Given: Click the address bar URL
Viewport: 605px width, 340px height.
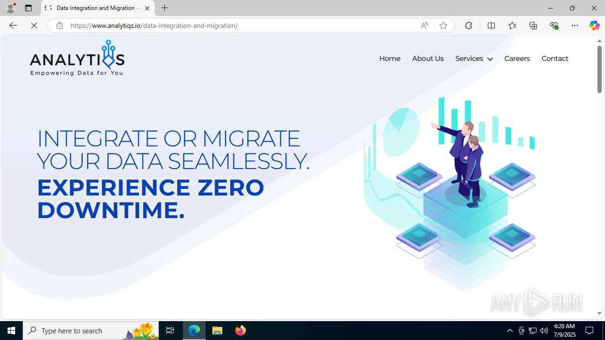Looking at the screenshot, I should tap(154, 25).
